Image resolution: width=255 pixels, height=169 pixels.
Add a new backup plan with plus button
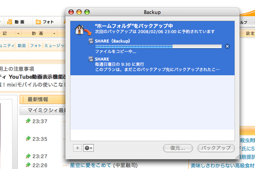tap(77, 148)
